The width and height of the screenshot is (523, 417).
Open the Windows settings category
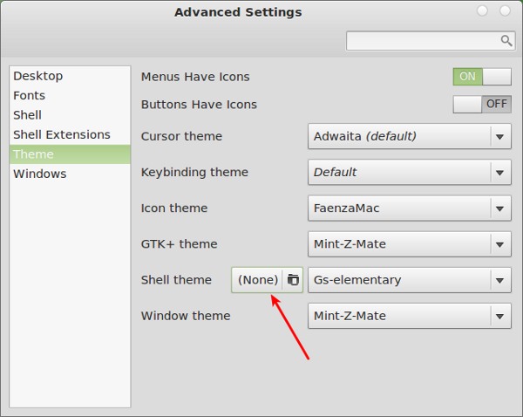pos(39,174)
